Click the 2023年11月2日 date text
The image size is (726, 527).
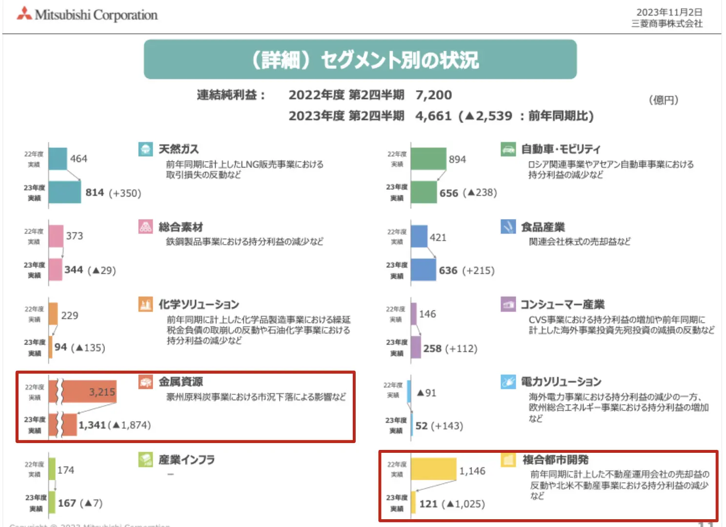tap(669, 12)
